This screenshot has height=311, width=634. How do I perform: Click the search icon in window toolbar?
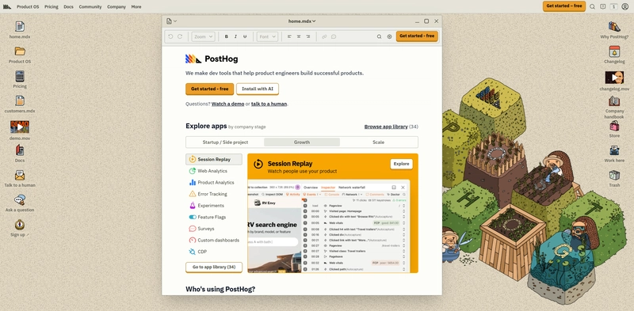(380, 36)
